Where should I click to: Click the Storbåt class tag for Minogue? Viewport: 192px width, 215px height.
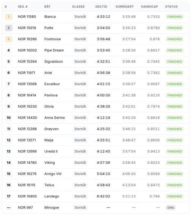coord(80,208)
